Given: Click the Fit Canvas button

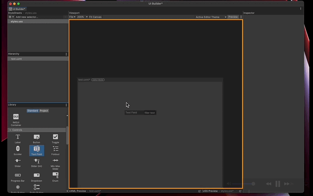Looking at the screenshot, I should click(x=95, y=17).
